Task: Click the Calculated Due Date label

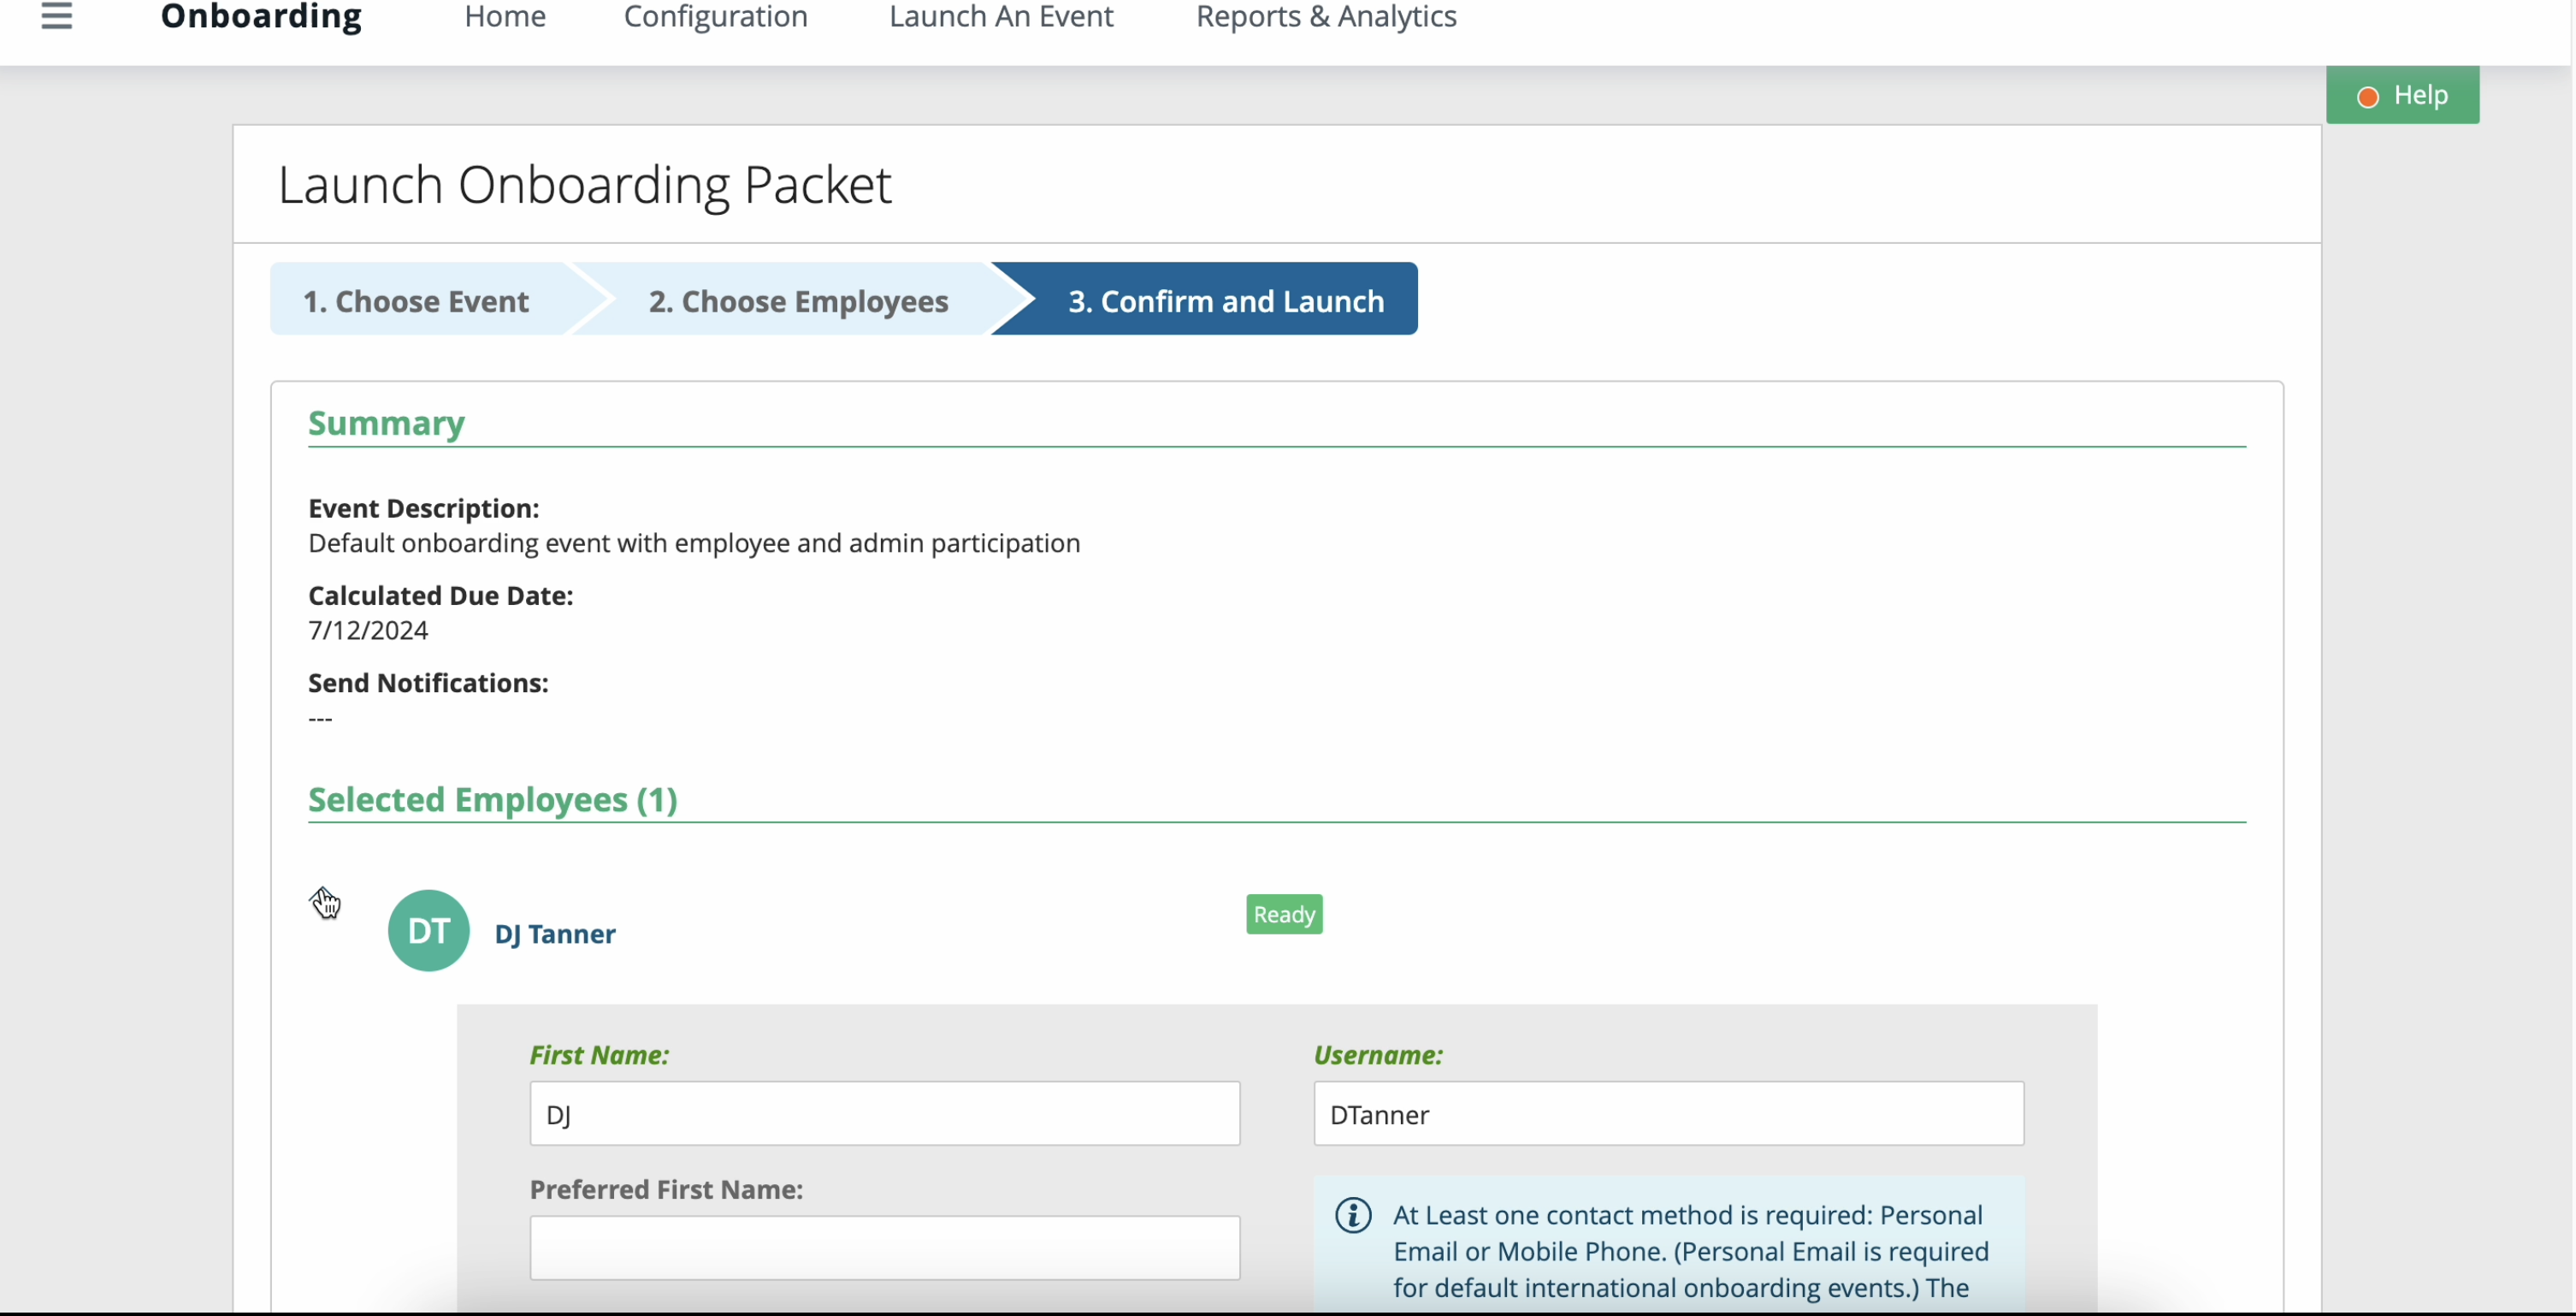Action: point(440,596)
